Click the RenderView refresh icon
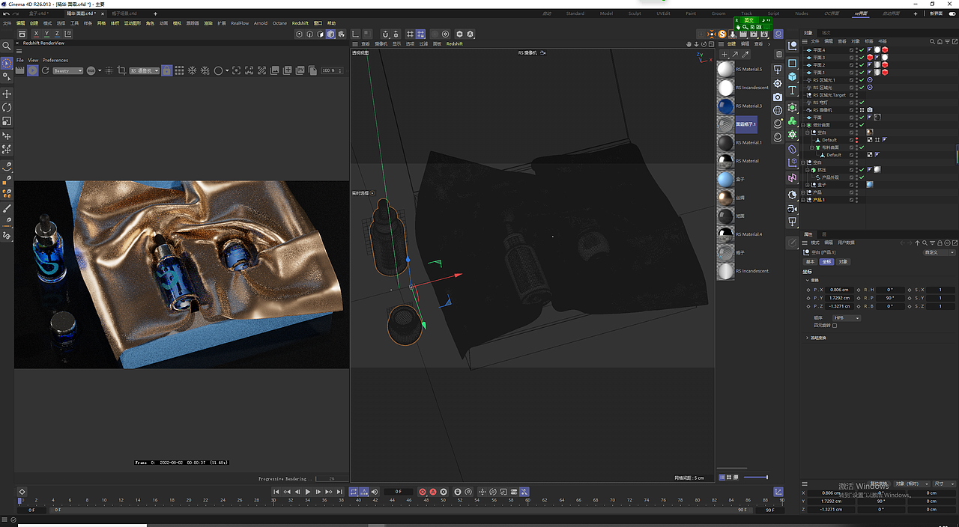The image size is (959, 527). pos(45,70)
